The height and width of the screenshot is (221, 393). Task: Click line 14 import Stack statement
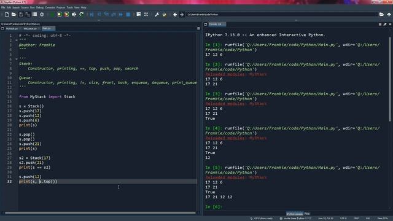pyautogui.click(x=47, y=97)
